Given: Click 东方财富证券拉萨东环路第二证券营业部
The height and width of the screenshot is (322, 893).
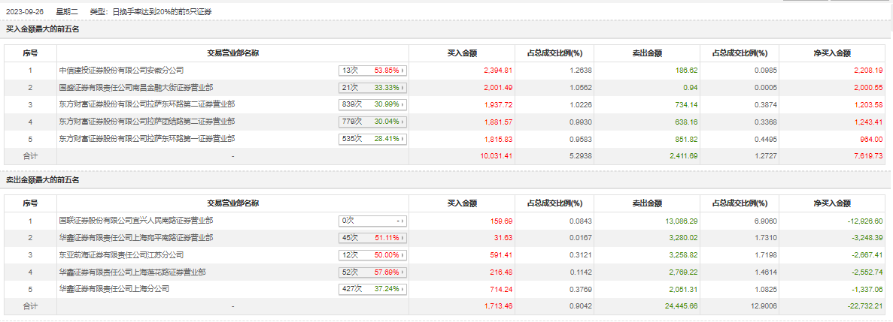Looking at the screenshot, I should coord(147,104).
